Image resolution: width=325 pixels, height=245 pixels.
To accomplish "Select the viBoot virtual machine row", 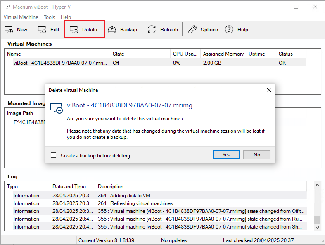I will pyautogui.click(x=60, y=63).
